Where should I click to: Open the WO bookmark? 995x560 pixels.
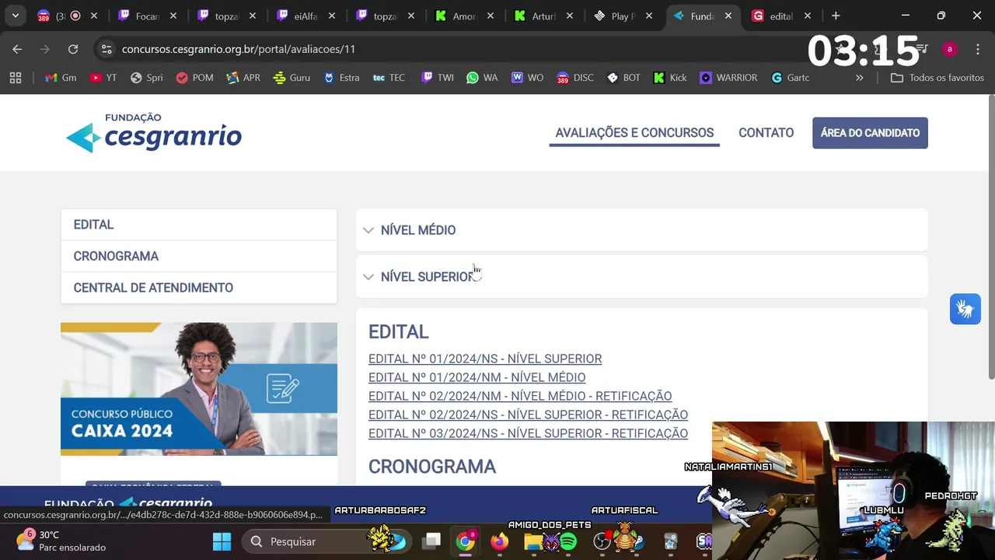click(527, 78)
